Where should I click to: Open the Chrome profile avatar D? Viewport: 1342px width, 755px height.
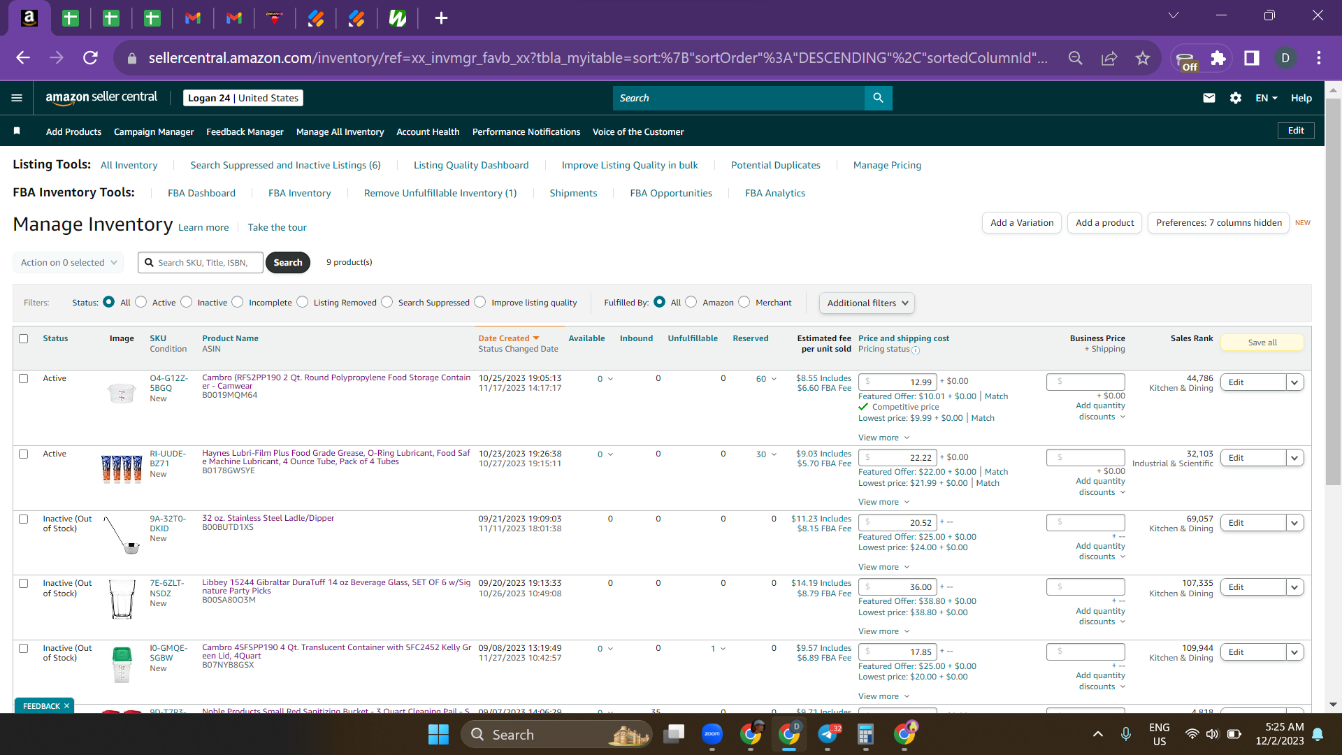point(1285,58)
